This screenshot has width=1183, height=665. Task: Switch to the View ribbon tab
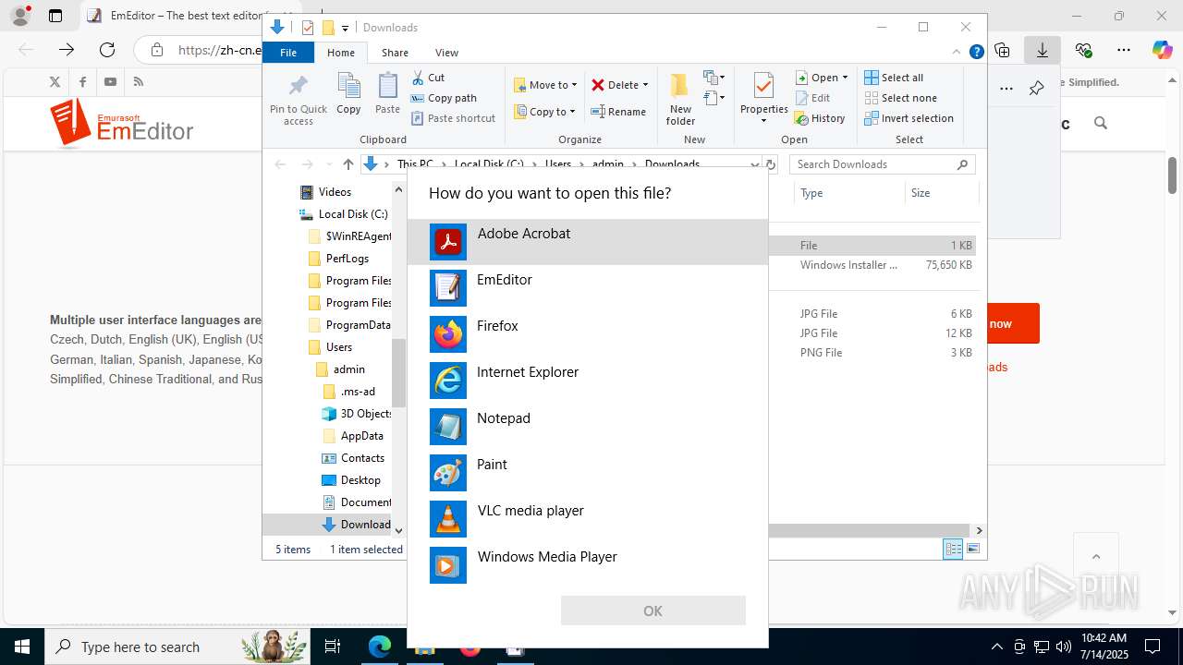click(446, 53)
